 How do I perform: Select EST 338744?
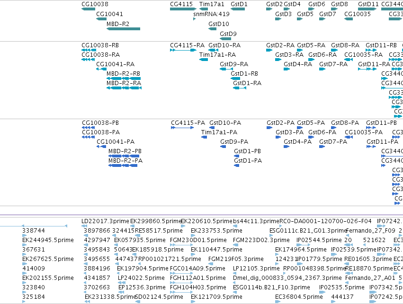coord(24,235)
